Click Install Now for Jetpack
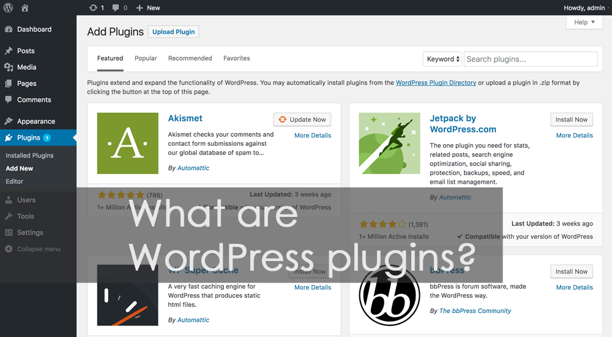The image size is (612, 337). [x=572, y=119]
